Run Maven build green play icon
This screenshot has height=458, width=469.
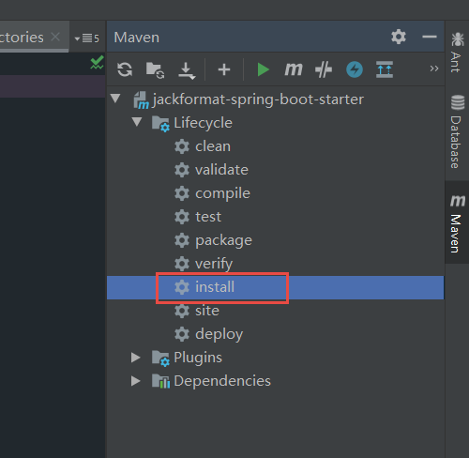tap(263, 69)
